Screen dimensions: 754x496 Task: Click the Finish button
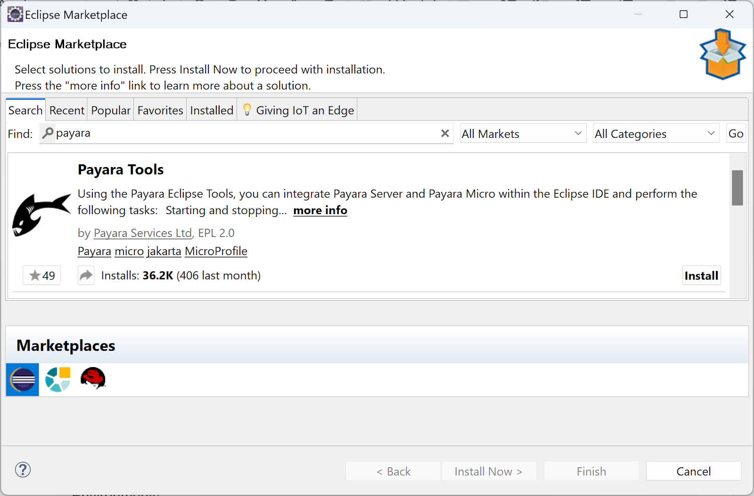pyautogui.click(x=591, y=471)
